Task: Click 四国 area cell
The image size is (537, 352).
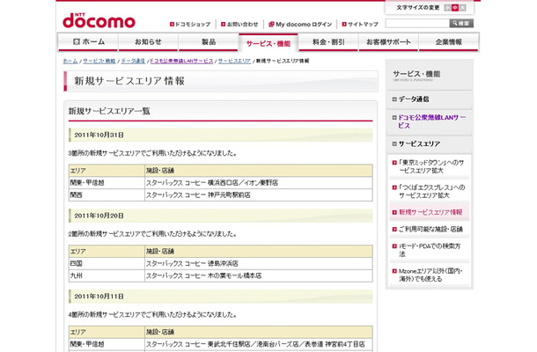Action: 107,263
